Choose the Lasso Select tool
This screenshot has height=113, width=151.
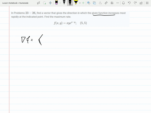click(x=45, y=3)
